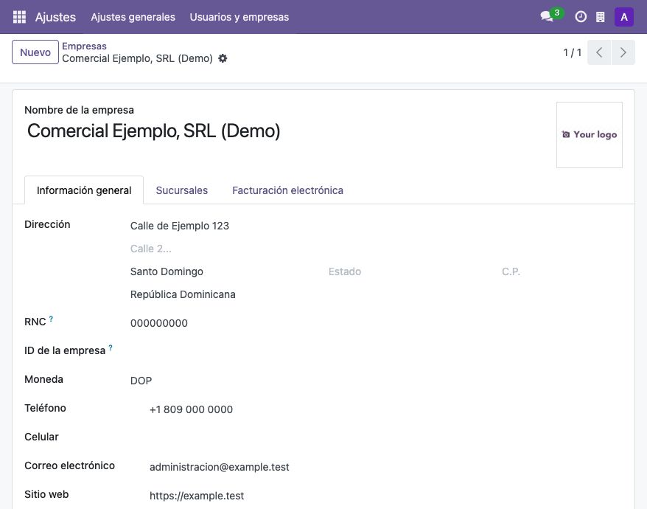
Task: Click the Ajustes app title
Action: tap(55, 17)
